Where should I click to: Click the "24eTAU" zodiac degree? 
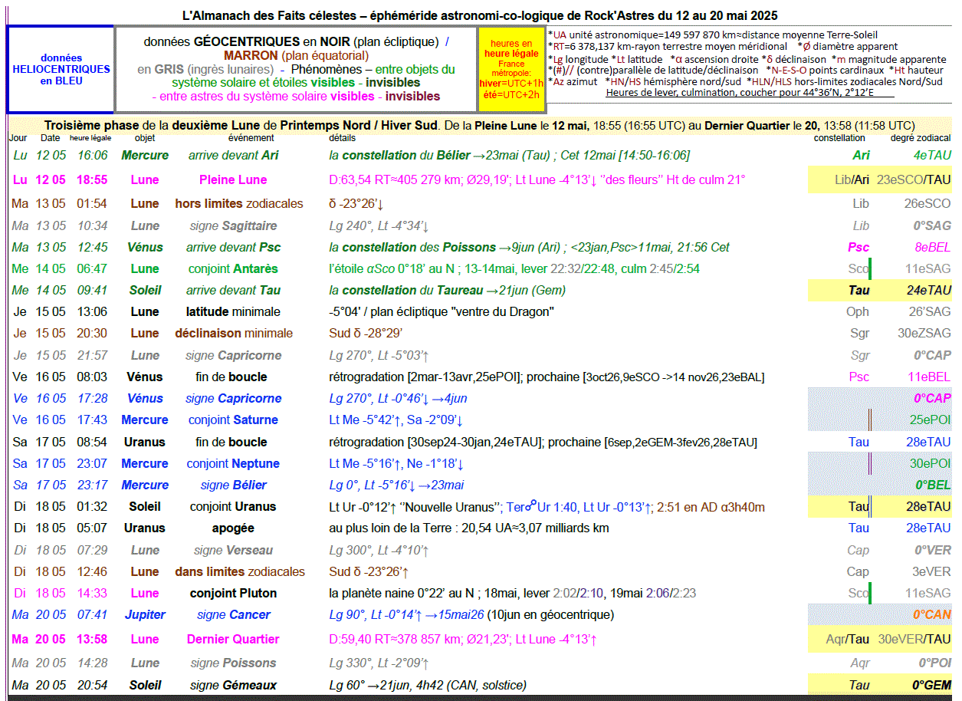929,290
